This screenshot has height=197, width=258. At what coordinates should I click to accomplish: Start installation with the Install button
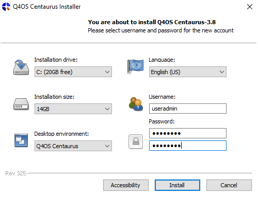[x=178, y=185]
